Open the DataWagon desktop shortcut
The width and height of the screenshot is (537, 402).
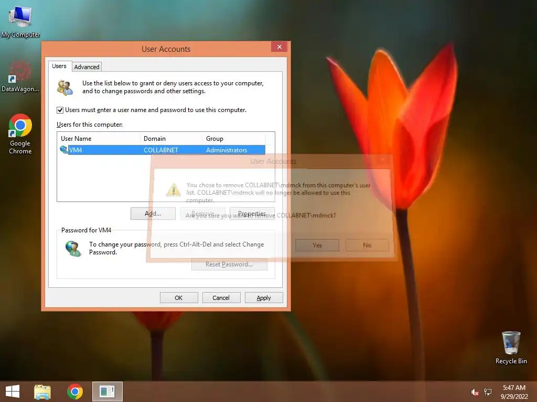click(20, 76)
